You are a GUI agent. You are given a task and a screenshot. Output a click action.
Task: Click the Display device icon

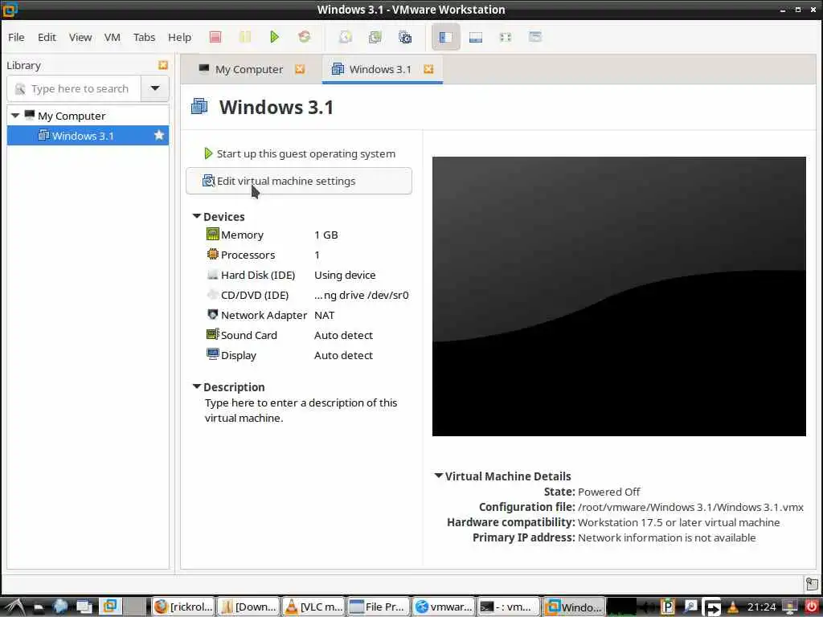coord(212,354)
